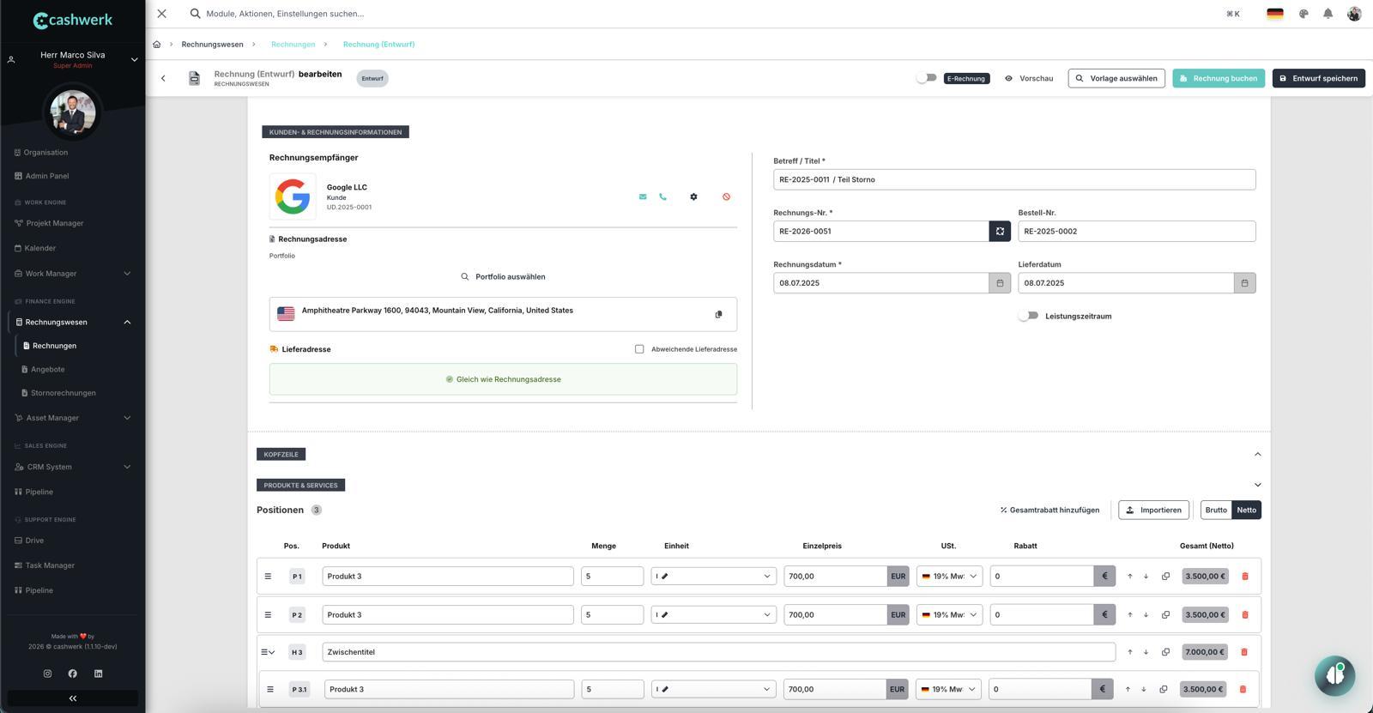
Task: Toggle the E-Rechnung switch
Action: 926,78
